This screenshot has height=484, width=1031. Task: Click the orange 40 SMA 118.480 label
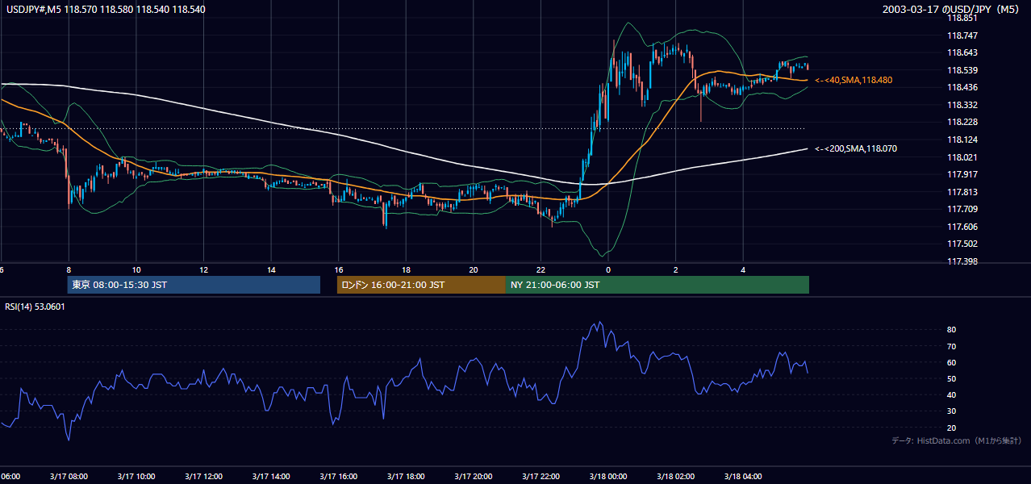(854, 80)
